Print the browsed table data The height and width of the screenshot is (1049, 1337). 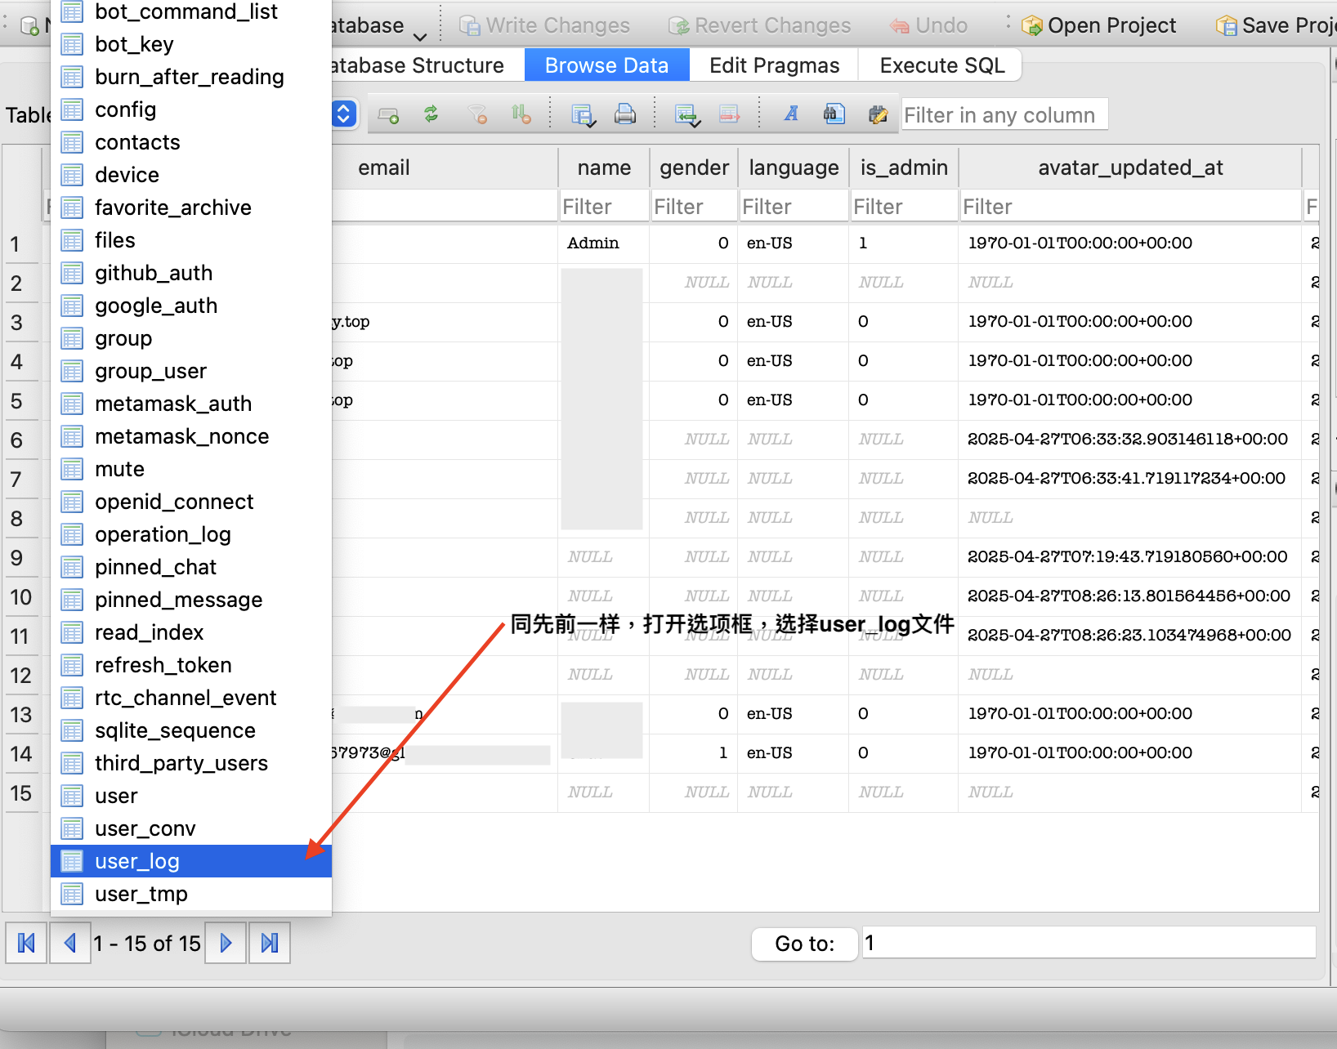click(x=624, y=114)
